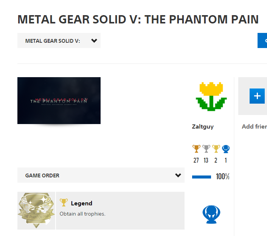Click the chevron on the game title selector
This screenshot has width=267, height=236.
[94, 40]
